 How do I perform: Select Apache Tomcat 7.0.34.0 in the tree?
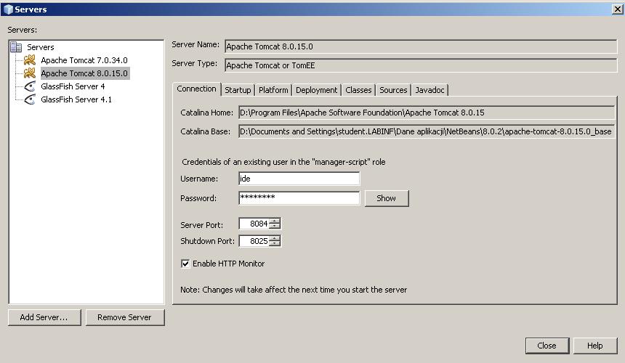84,60
